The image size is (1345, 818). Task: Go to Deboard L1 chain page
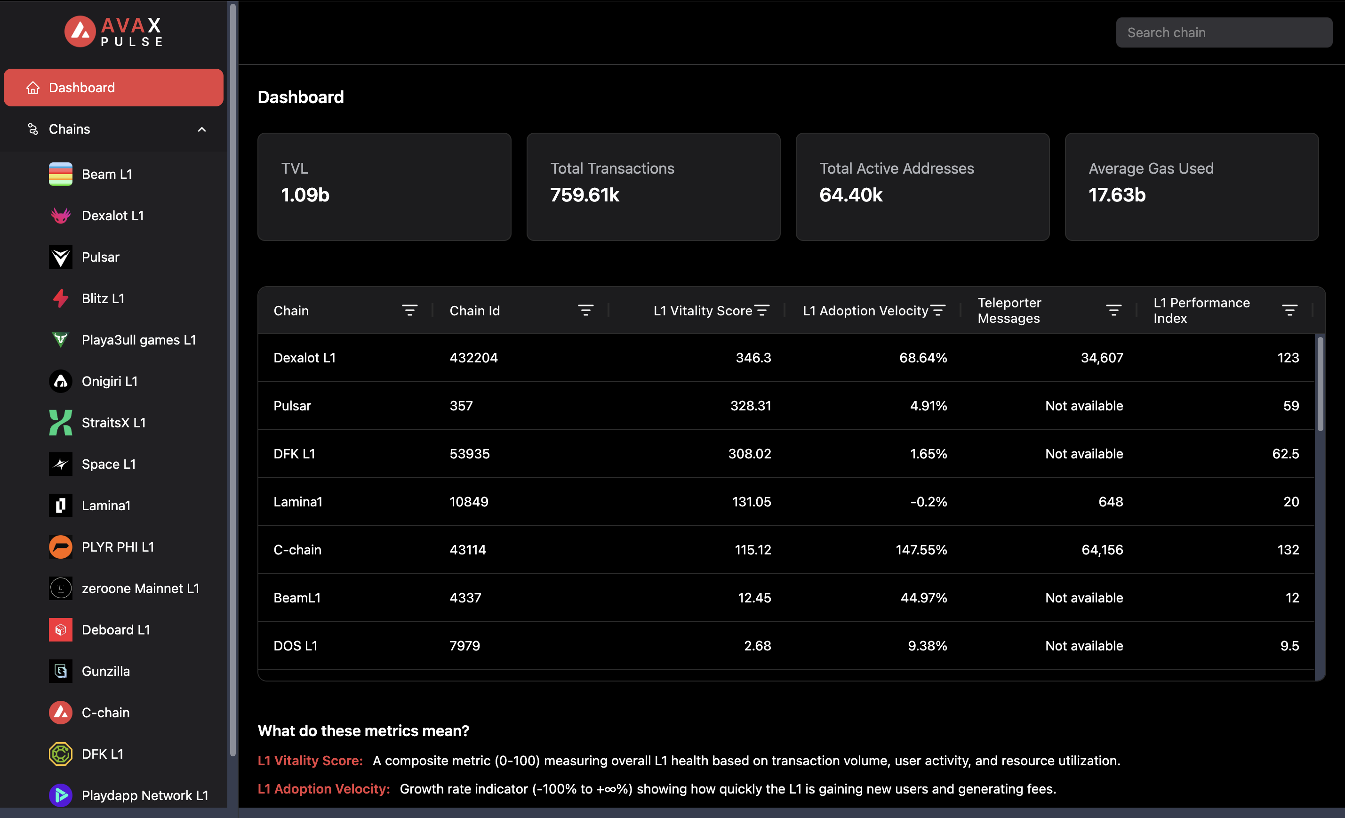[x=116, y=630]
